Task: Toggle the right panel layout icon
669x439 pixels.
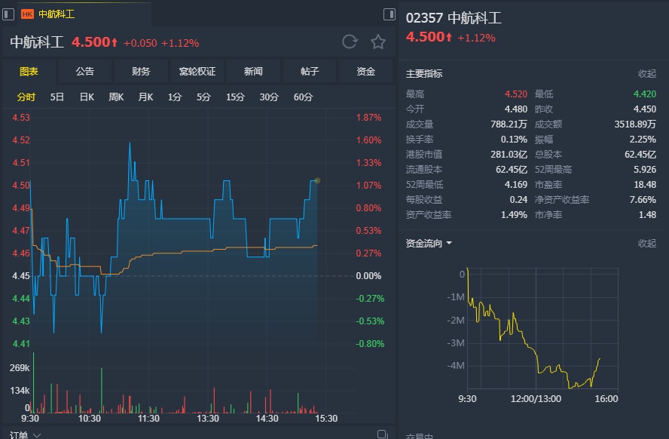Action: [389, 14]
